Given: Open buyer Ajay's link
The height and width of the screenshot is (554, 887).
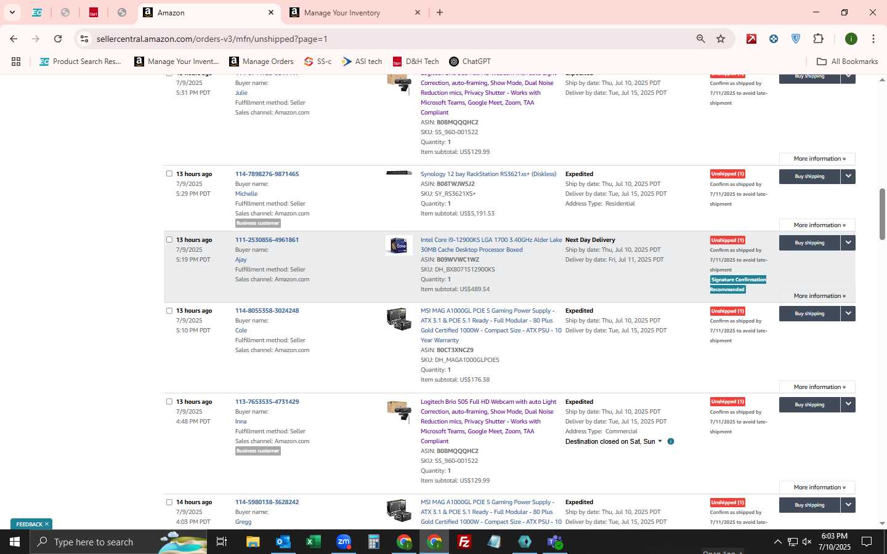Looking at the screenshot, I should (241, 260).
